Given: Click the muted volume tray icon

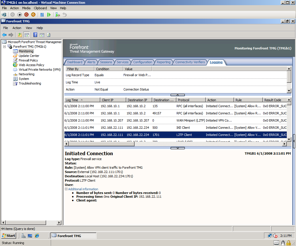Looking at the screenshot, I should [275, 236].
